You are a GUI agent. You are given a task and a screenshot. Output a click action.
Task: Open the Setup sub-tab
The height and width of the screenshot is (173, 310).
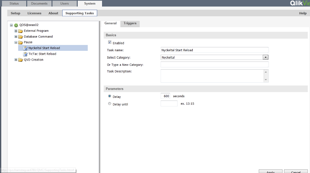pos(16,13)
